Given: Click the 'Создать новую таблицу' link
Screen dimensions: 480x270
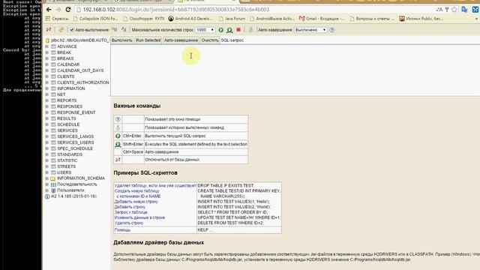Looking at the screenshot, I should click(x=136, y=191).
